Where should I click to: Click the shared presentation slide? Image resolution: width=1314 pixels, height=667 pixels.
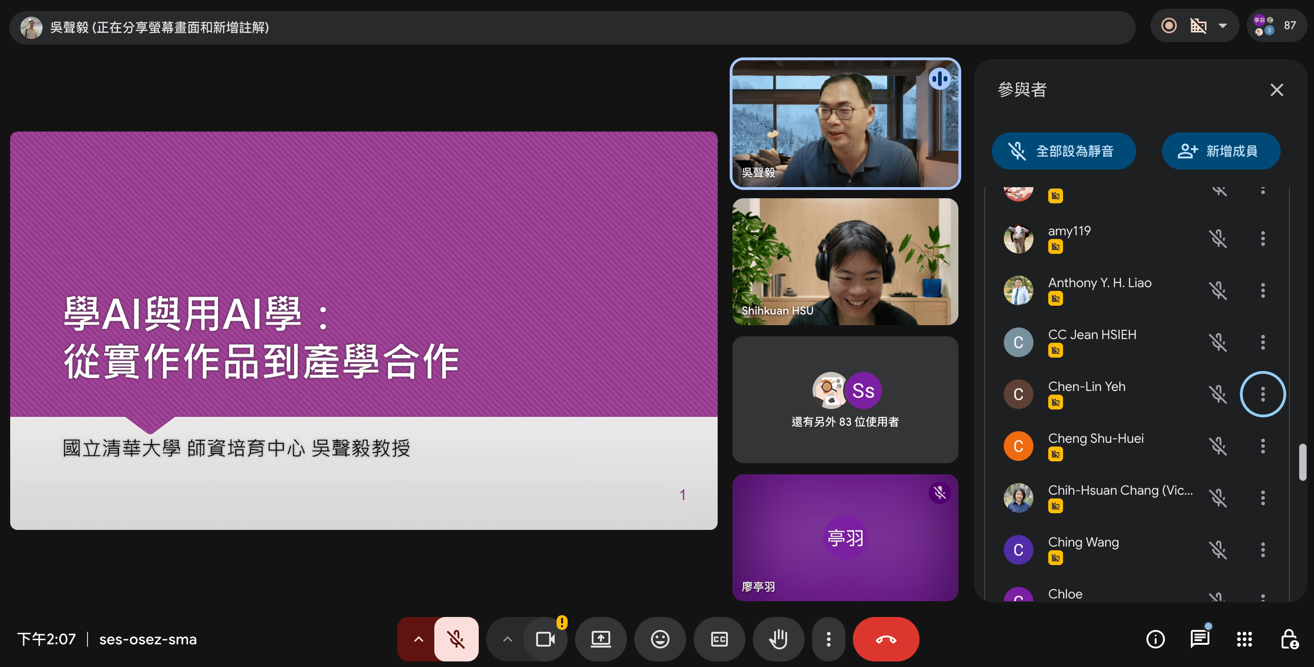point(364,331)
